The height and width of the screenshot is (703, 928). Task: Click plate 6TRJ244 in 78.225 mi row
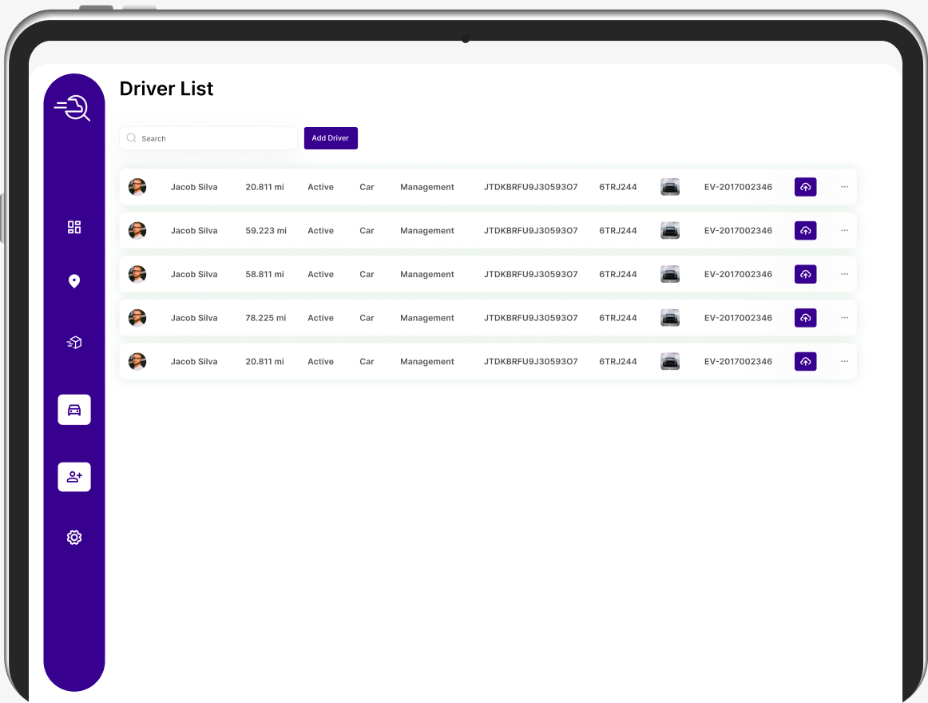[618, 318]
